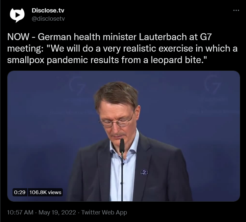The height and width of the screenshot is (222, 246).
Task: Click the play triangle inside the avatar logo
Action: coord(17,15)
